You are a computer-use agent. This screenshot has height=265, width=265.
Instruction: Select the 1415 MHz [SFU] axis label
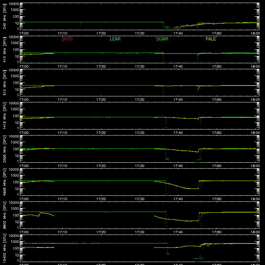click(x=4, y=116)
